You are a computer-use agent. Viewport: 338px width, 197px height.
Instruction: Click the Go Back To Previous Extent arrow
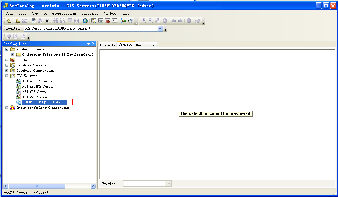pos(174,21)
